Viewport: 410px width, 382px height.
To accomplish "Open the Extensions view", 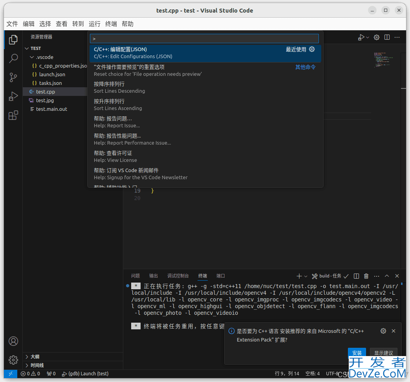I will 13,115.
